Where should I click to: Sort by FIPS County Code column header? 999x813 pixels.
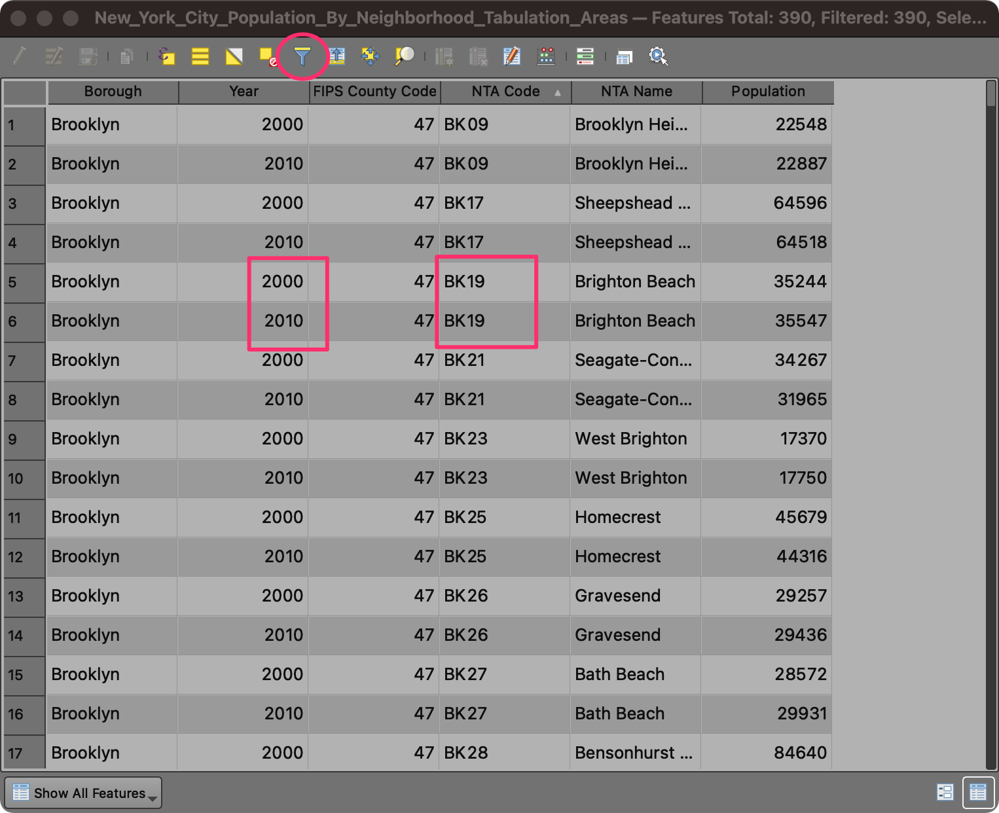374,92
